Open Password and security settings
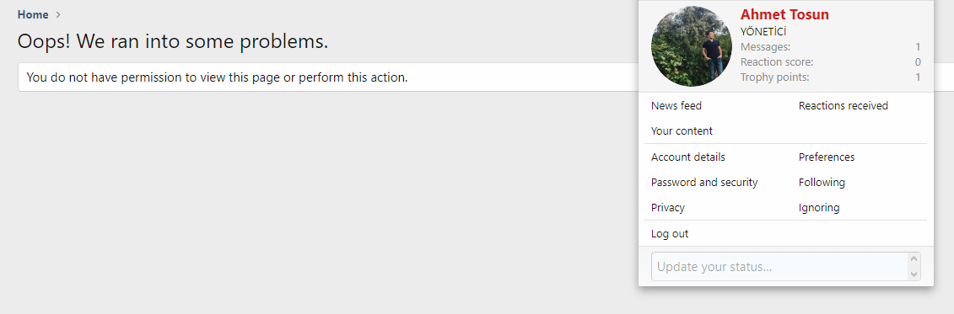Screen dimensions: 954x314 (704, 182)
